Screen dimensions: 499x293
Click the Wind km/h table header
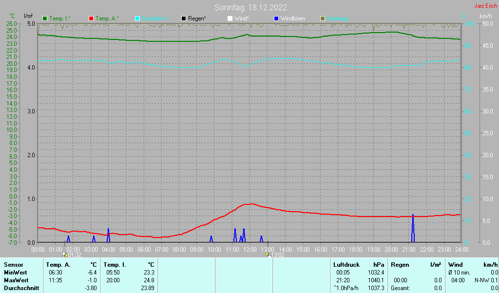473,265
